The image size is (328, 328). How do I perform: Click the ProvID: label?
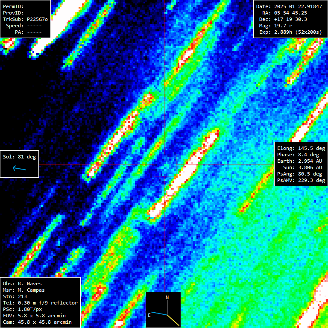click(x=13, y=13)
